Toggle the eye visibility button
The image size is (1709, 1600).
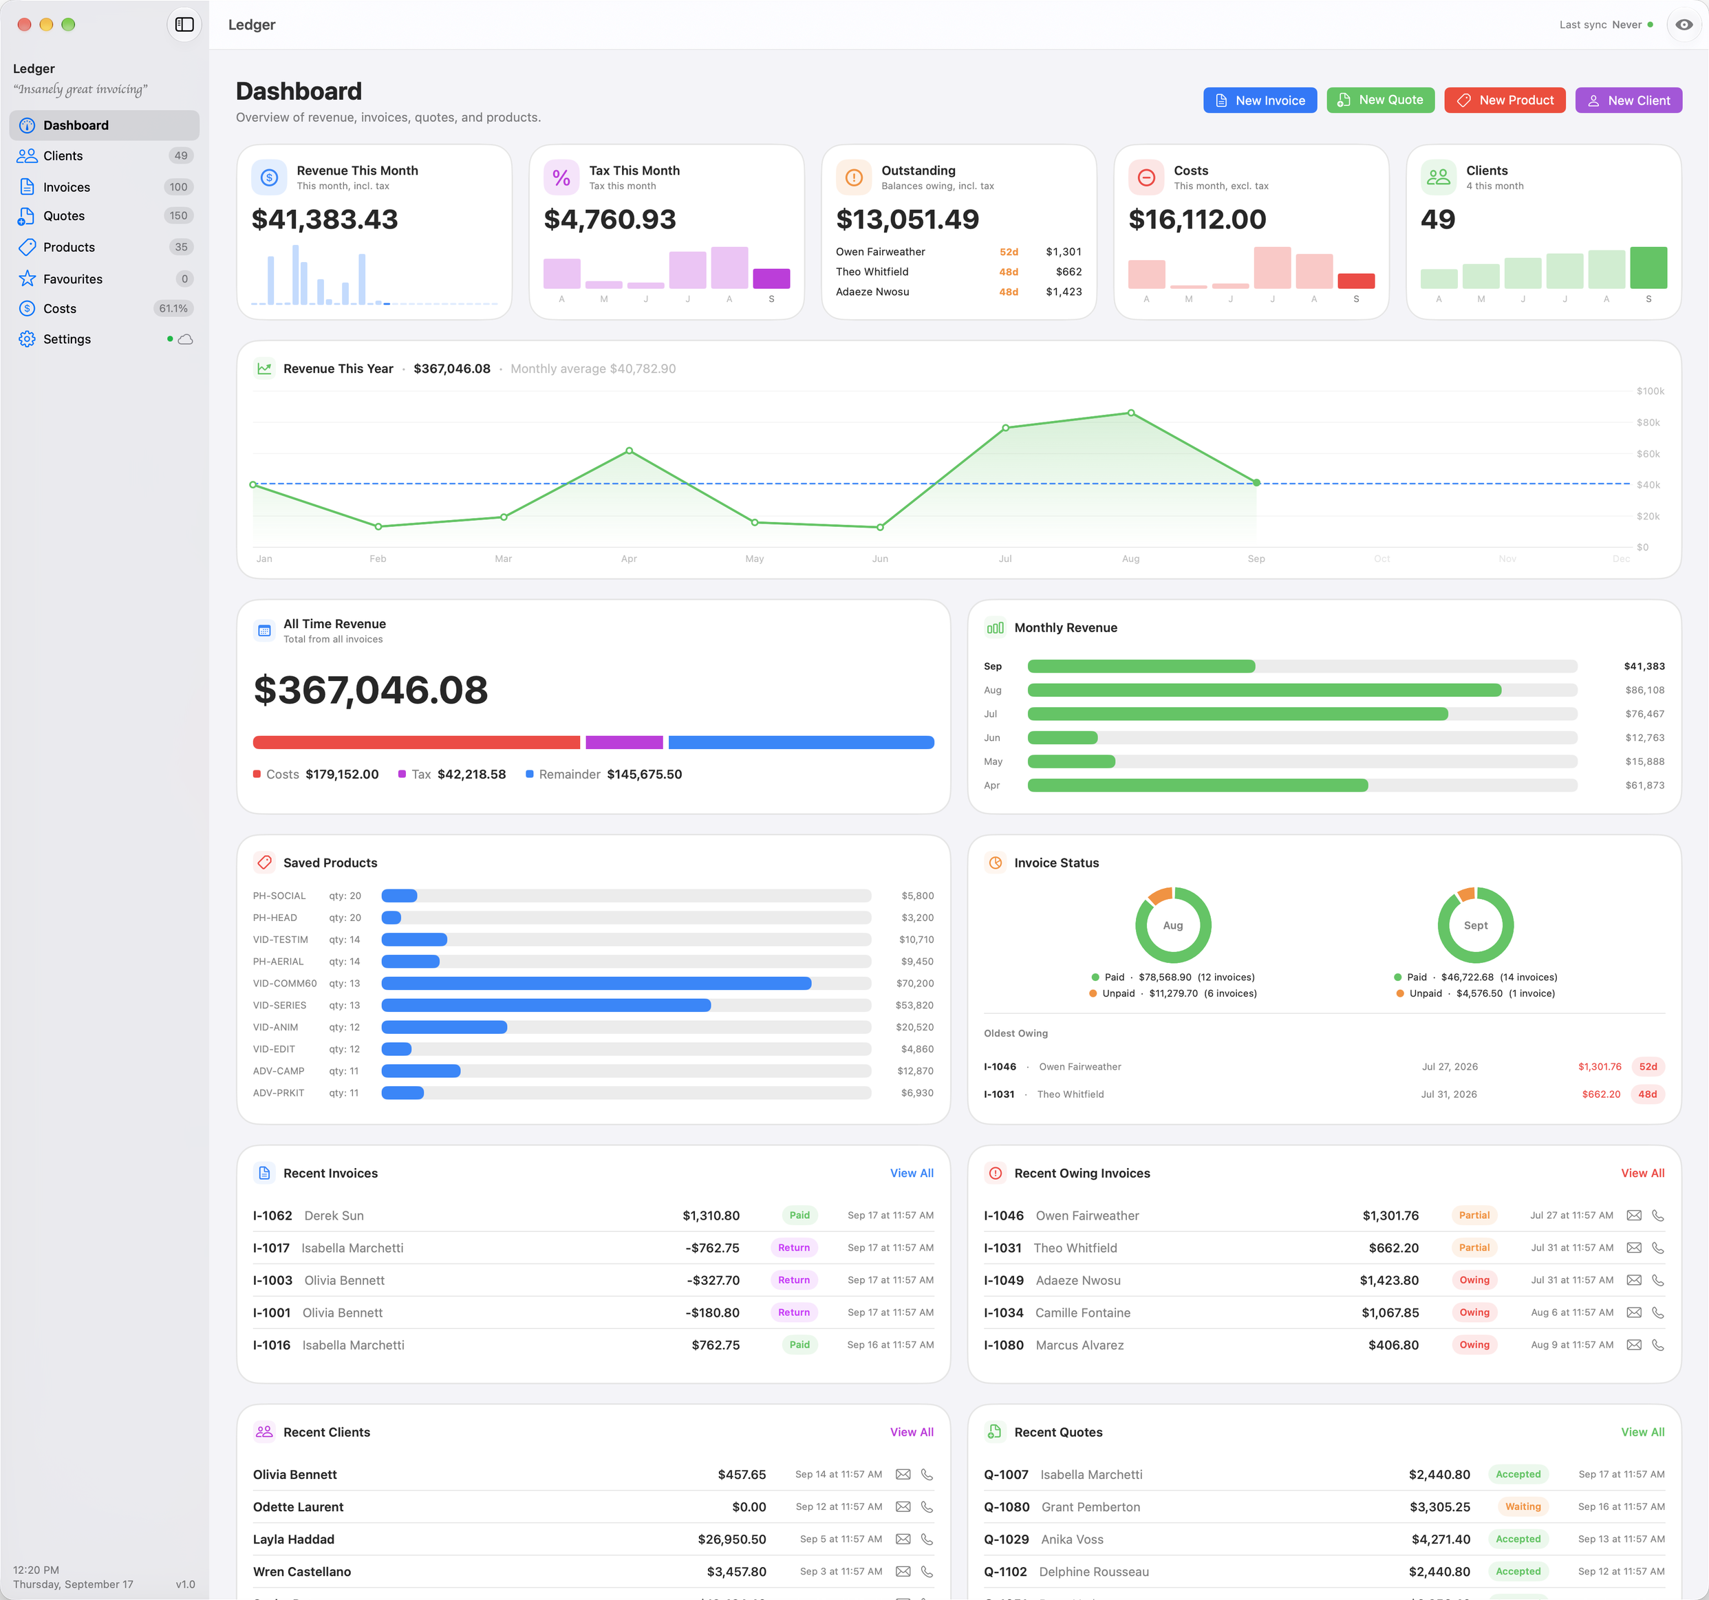click(x=1684, y=25)
